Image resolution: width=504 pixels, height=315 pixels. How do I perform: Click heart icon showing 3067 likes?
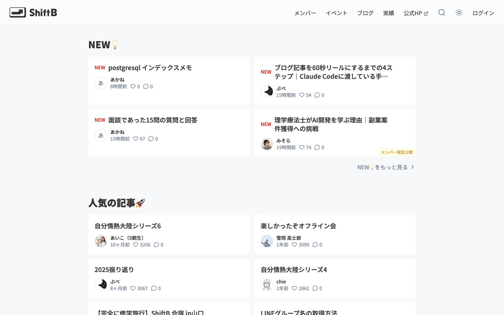pyautogui.click(x=133, y=288)
